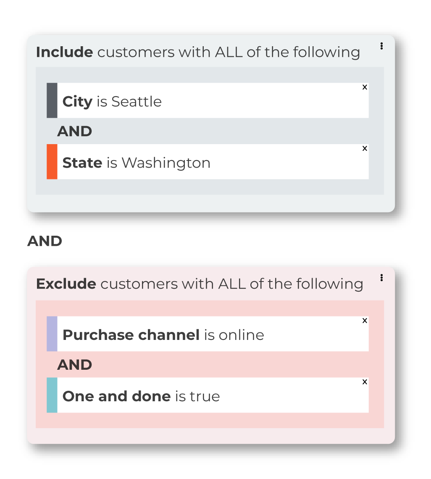This screenshot has height=479, width=431.
Task: Open the Include group three-dot menu
Action: click(x=381, y=46)
